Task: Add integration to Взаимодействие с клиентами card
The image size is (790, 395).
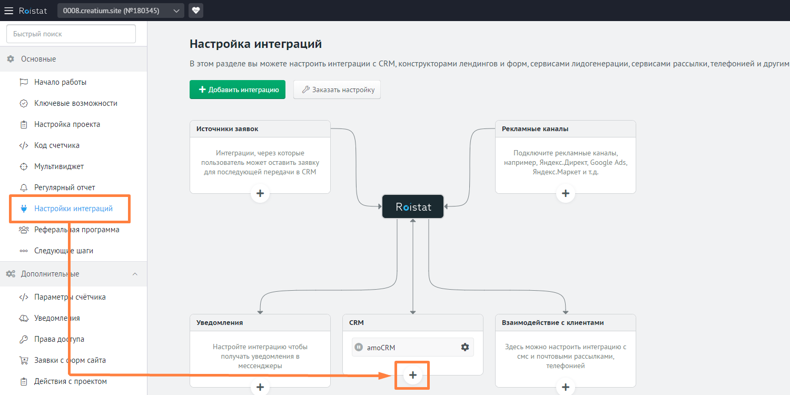Action: click(x=566, y=387)
